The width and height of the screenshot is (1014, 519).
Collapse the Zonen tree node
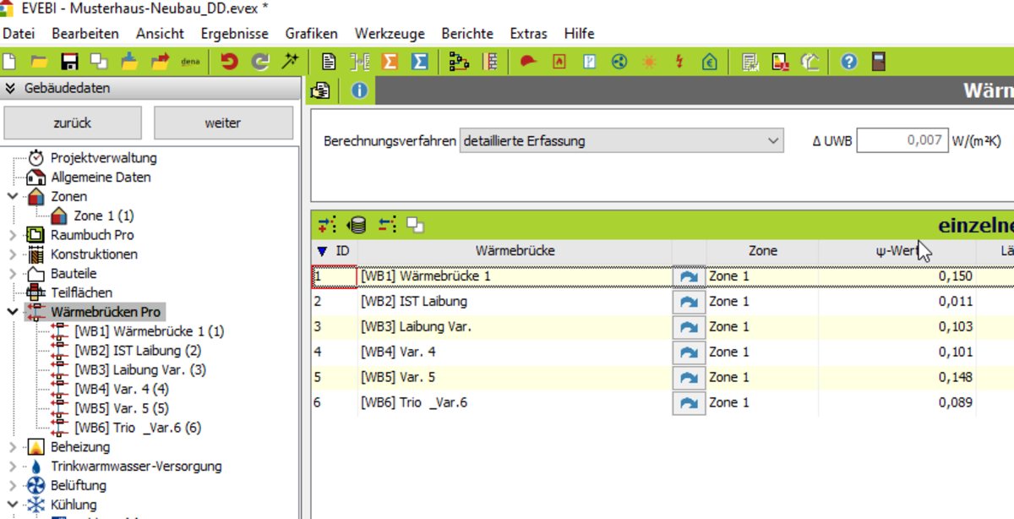tap(13, 196)
